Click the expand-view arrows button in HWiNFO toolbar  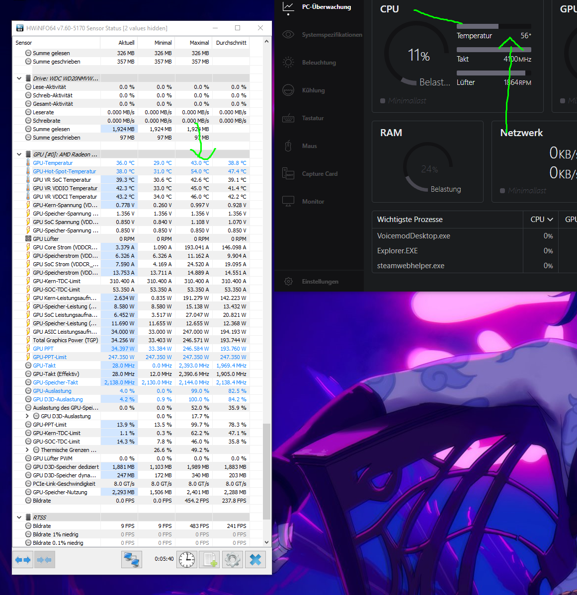23,559
